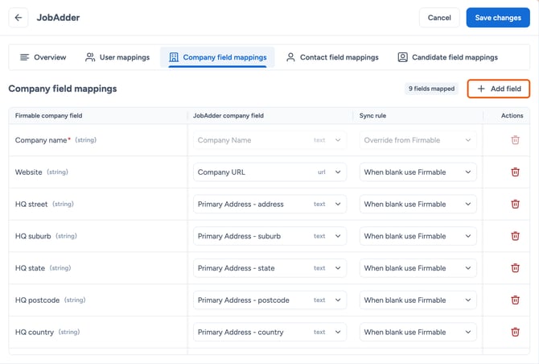Click the 'Company name' field label
This screenshot has width=539, height=364.
point(41,140)
